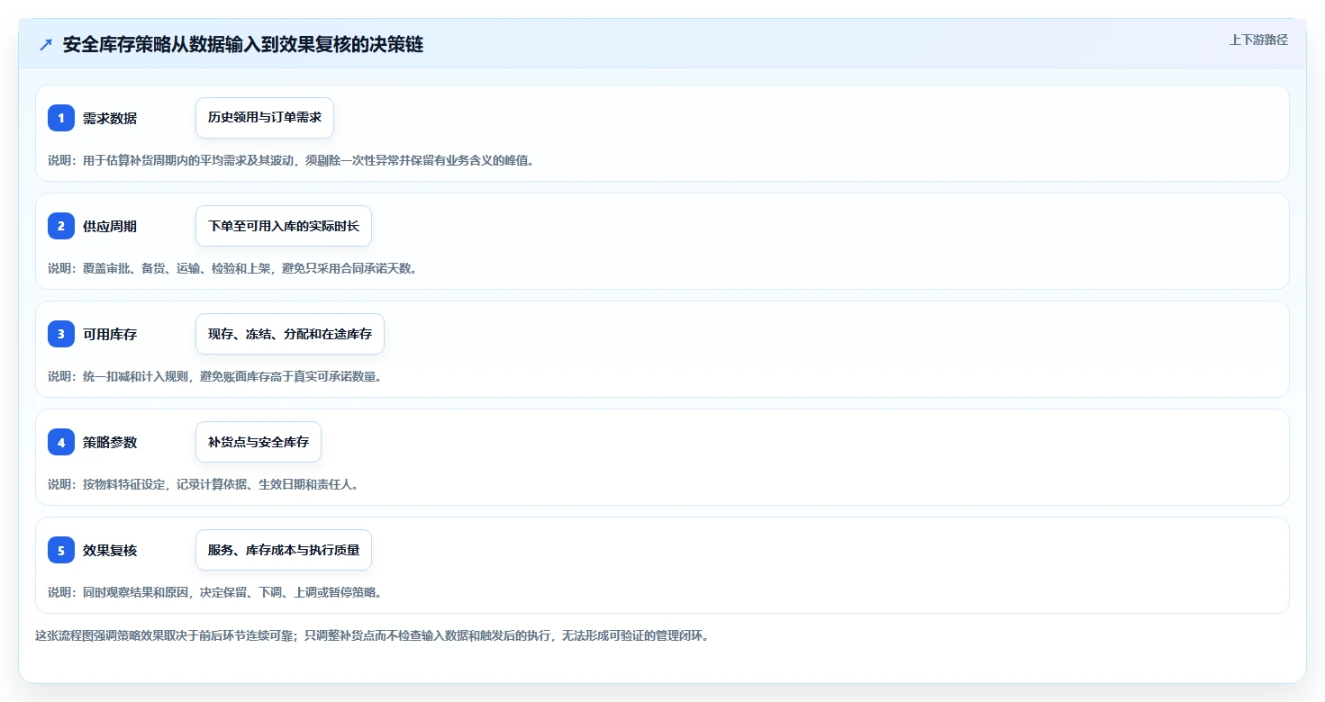Select the 需求数据 step label
The width and height of the screenshot is (1325, 702).
point(110,118)
